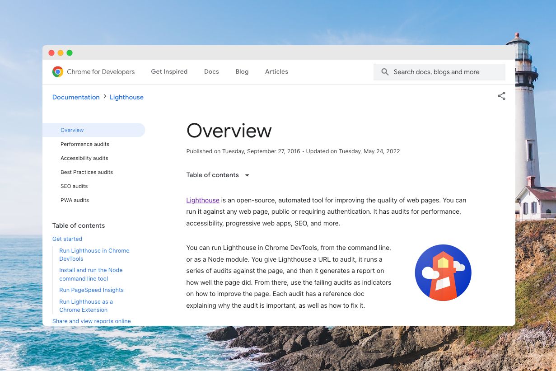Expand the Table of contents dropdown arrow
The width and height of the screenshot is (556, 371).
(247, 175)
